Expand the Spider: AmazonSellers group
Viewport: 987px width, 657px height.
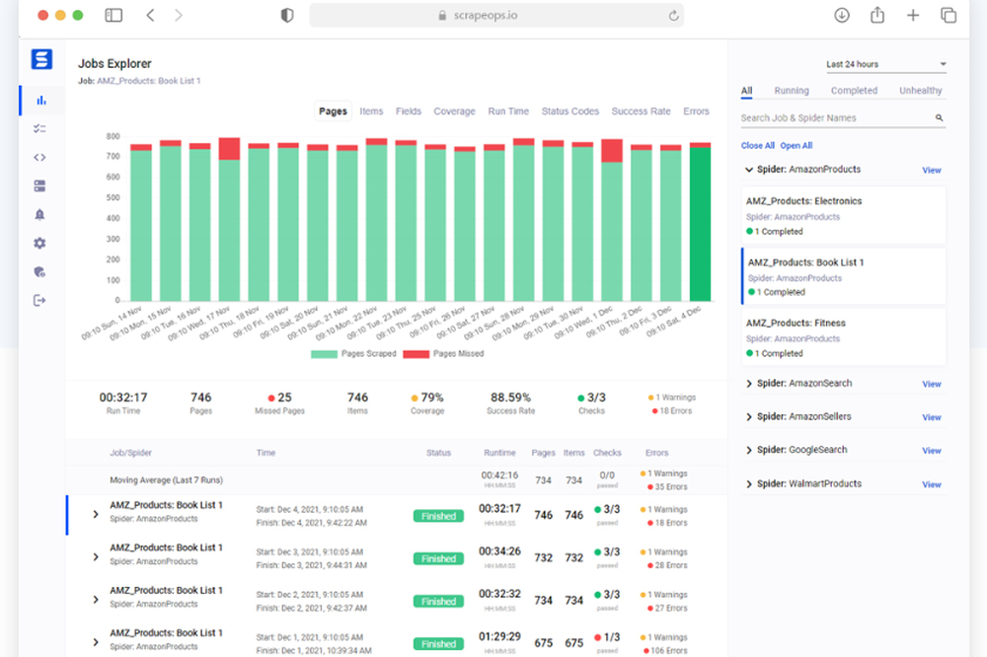point(749,416)
